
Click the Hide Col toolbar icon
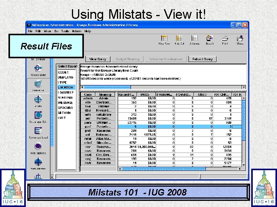pyautogui.click(x=179, y=40)
